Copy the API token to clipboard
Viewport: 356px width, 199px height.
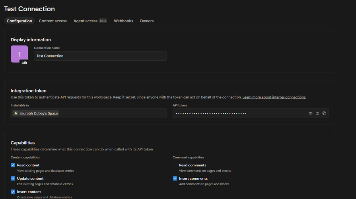click(x=324, y=113)
